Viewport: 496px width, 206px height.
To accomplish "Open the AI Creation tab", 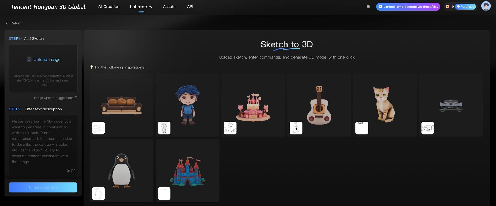I will [x=109, y=7].
